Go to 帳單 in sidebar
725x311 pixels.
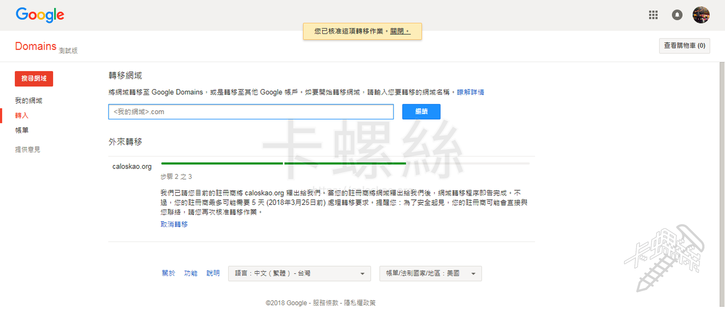22,130
